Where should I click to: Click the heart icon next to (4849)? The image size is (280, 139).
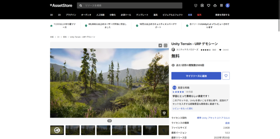tap(220, 50)
